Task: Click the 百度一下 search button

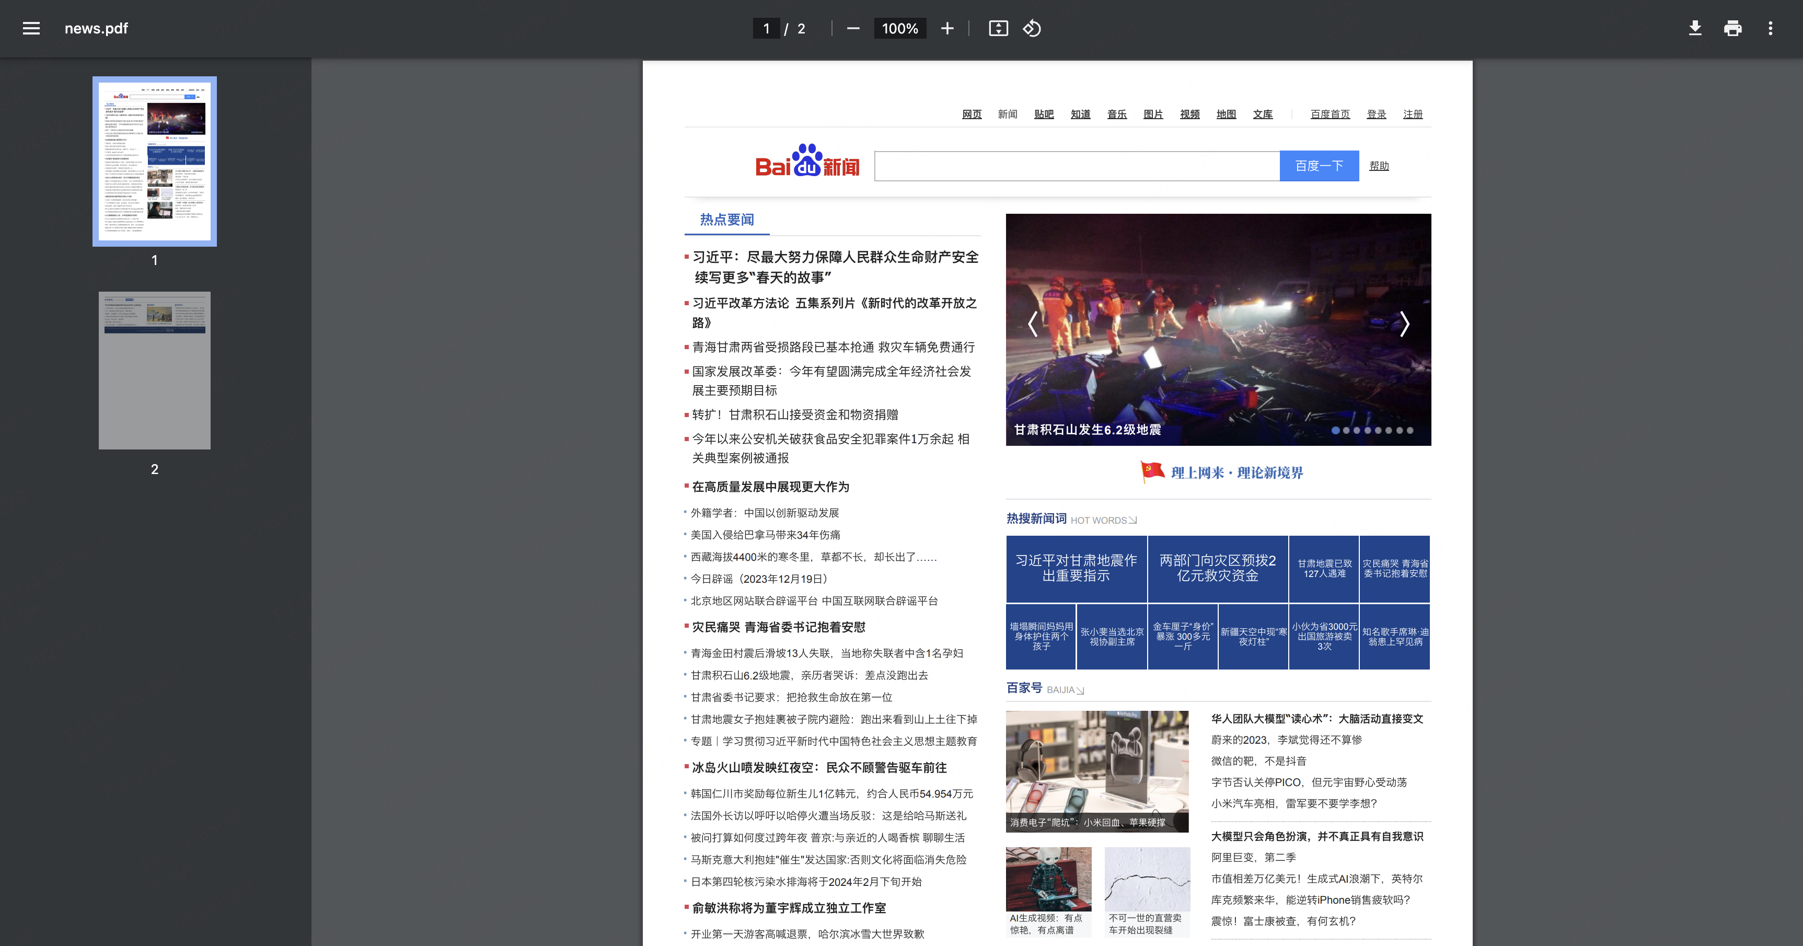Action: click(x=1319, y=166)
